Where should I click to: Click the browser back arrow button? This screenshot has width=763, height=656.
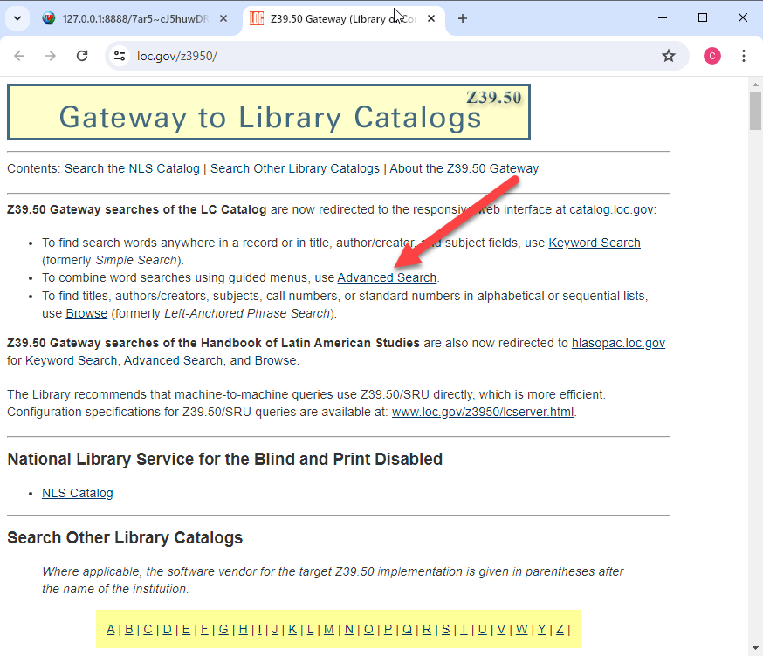[19, 56]
